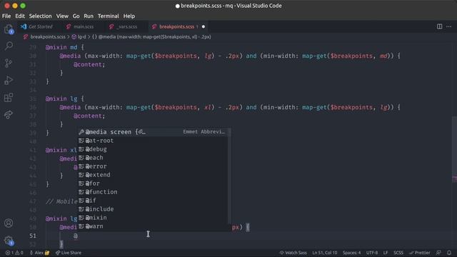Open Prettier status bar item
Image resolution: width=457 pixels, height=257 pixels.
tap(420, 253)
